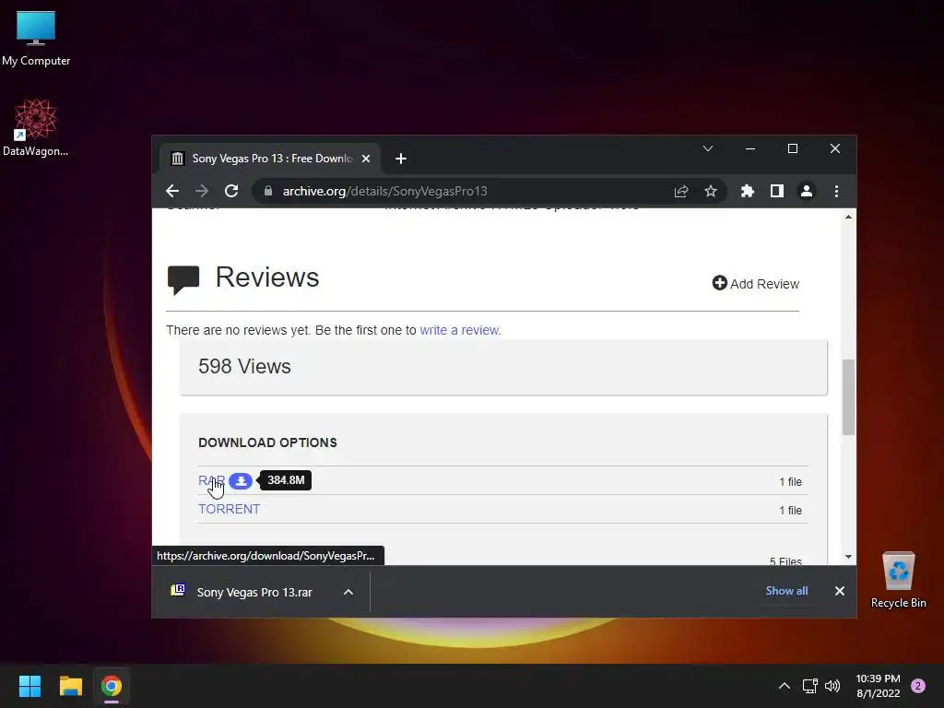
Task: Open My Computer desktop icon
Action: pos(36,39)
